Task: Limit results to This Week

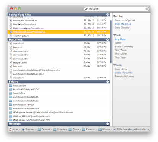Action: (x=121, y=50)
